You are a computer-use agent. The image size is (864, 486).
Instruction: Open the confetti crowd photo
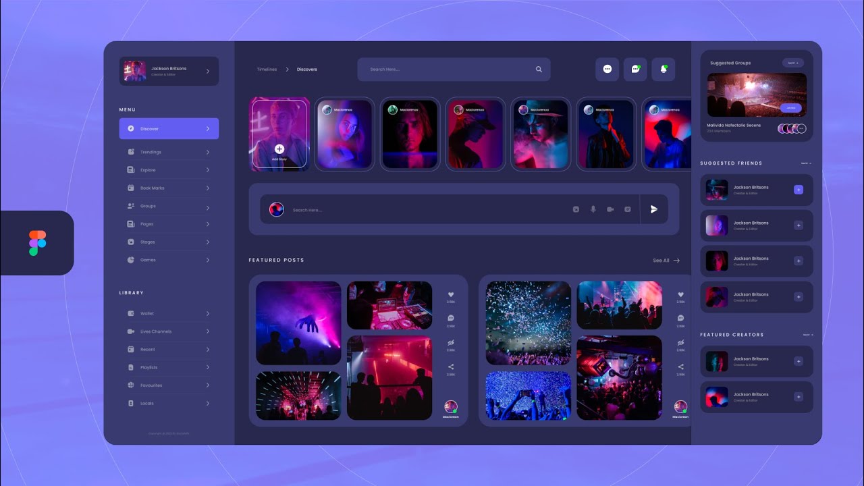point(529,323)
